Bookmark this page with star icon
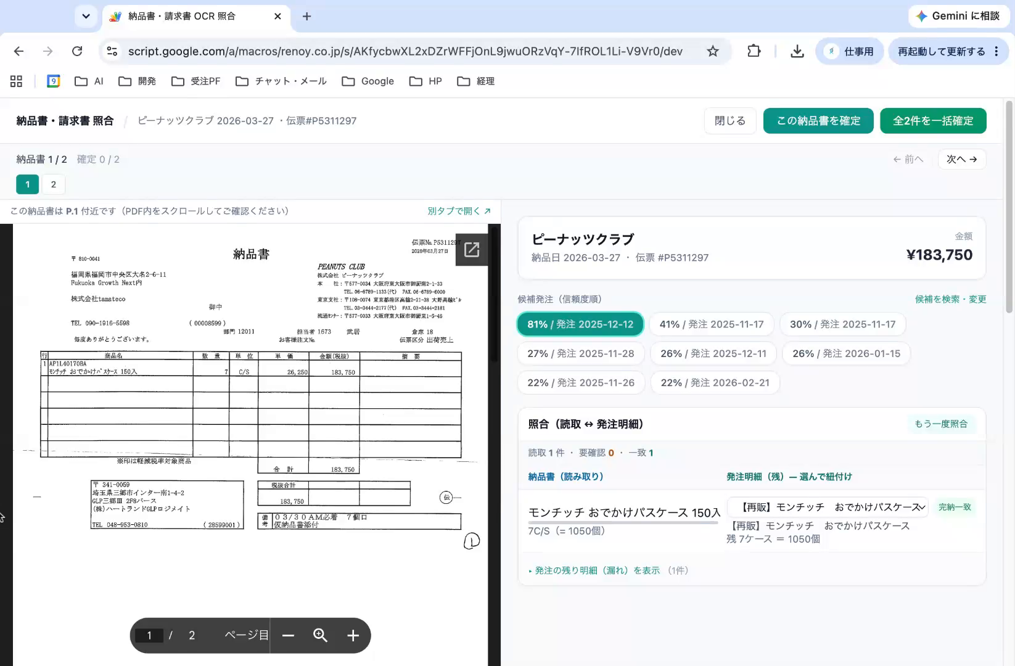 713,51
